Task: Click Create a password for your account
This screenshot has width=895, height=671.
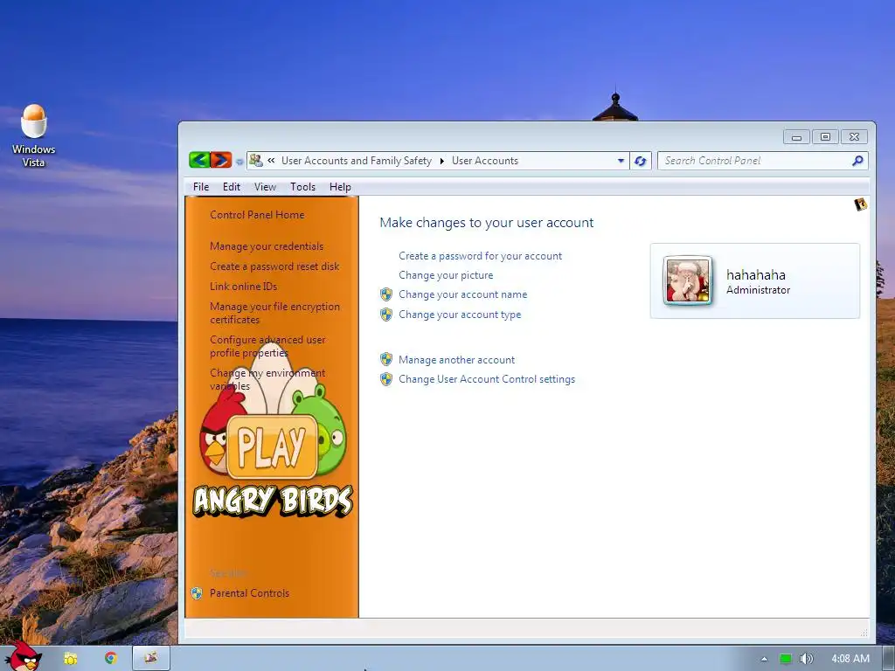Action: [480, 256]
